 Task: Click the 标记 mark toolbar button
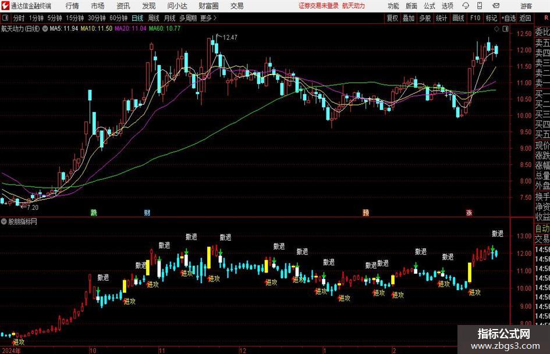(x=491, y=18)
